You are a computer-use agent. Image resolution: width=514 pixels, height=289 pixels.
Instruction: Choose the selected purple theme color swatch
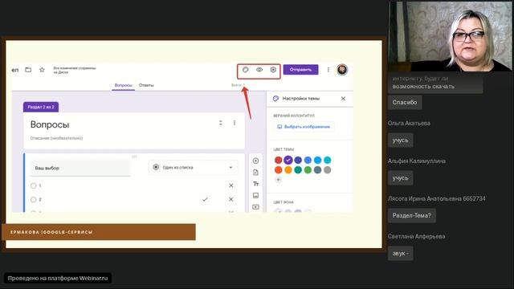coord(288,160)
